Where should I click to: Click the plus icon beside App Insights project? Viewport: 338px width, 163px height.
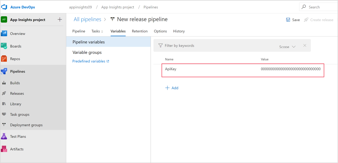[x=60, y=19]
